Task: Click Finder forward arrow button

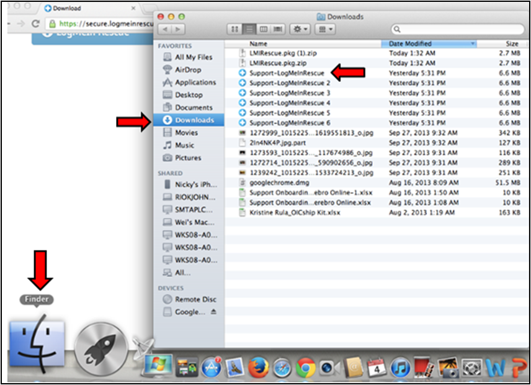Action: pyautogui.click(x=179, y=29)
